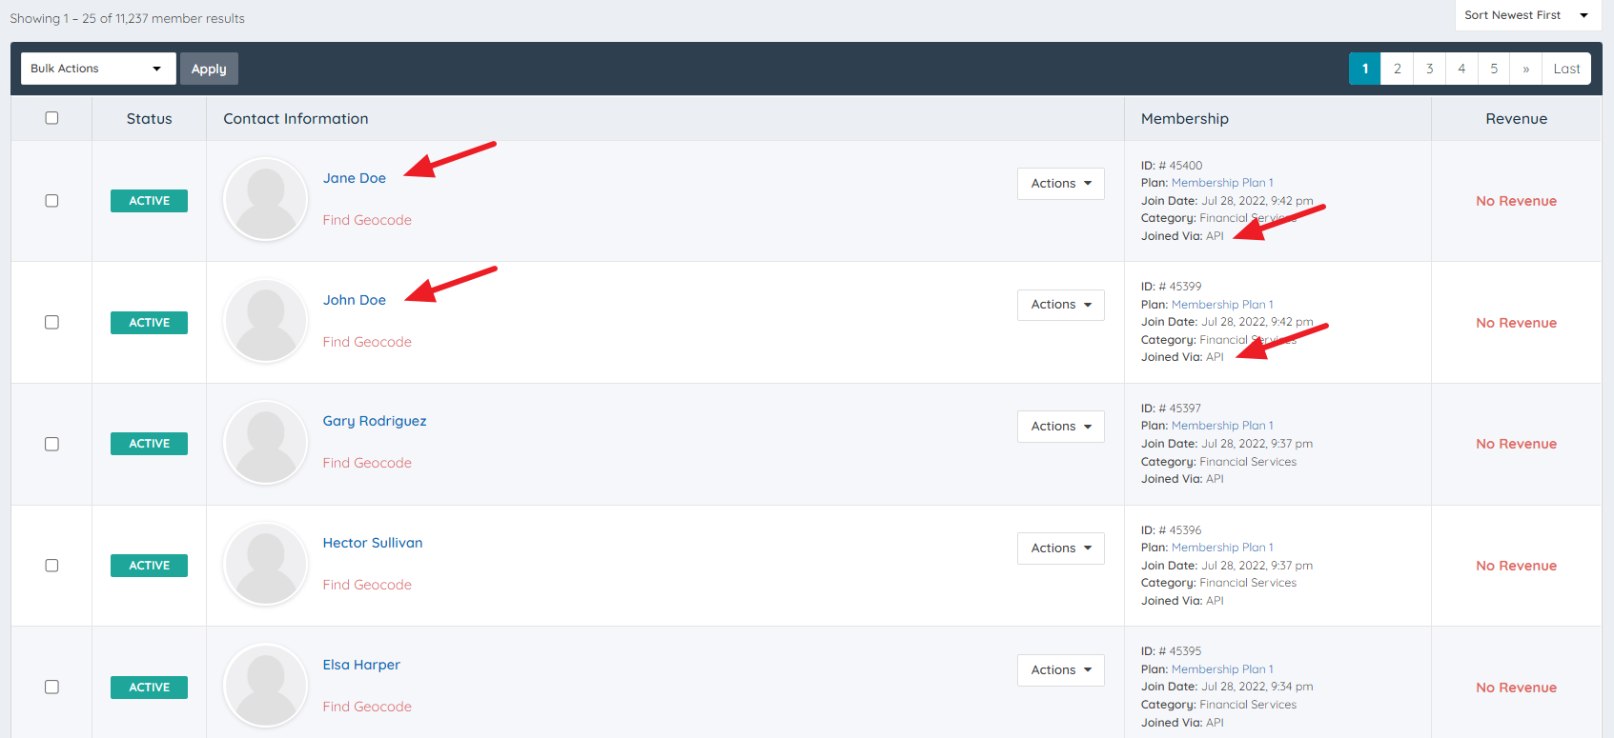
Task: Open Elsa Harper's profile link
Action: tap(361, 665)
